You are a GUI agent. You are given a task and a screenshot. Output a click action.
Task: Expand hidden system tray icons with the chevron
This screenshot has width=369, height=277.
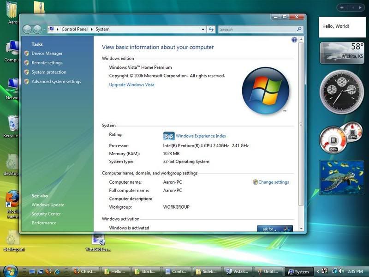(x=317, y=271)
